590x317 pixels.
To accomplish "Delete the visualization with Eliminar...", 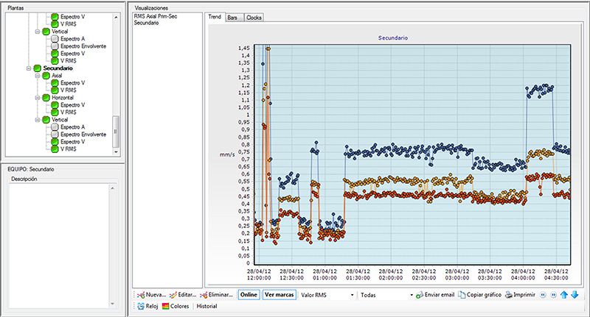I will (x=217, y=295).
